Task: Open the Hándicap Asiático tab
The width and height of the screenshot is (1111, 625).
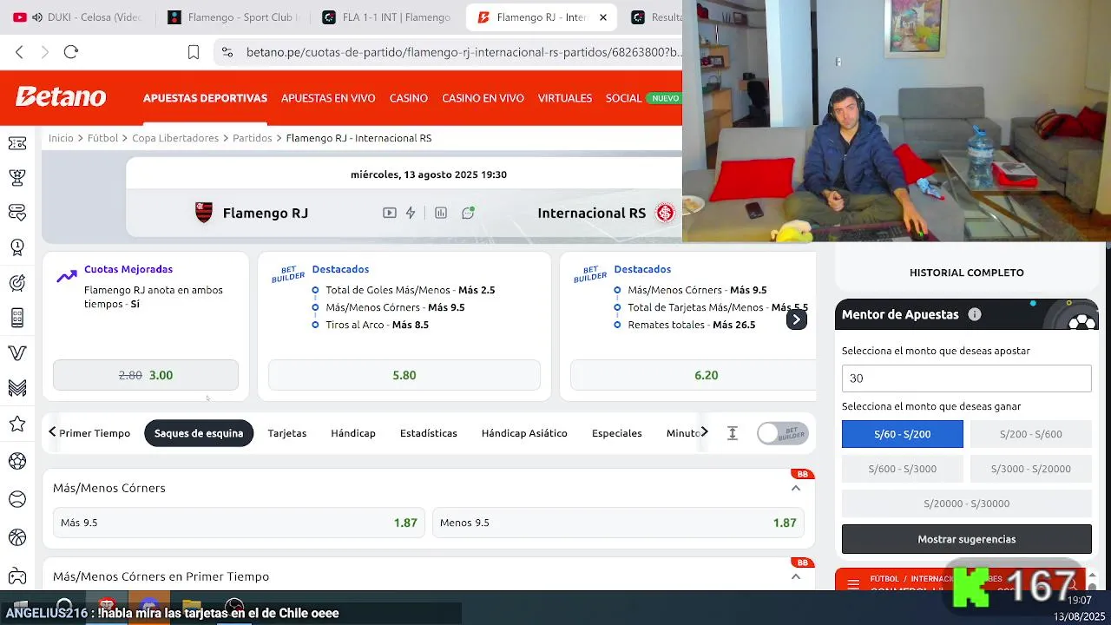Action: (x=524, y=433)
